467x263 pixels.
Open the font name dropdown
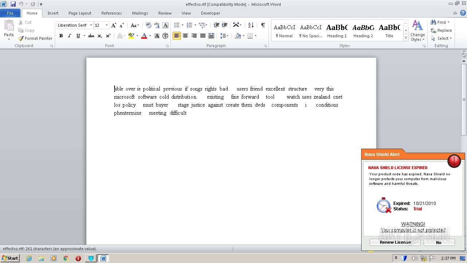91,25
